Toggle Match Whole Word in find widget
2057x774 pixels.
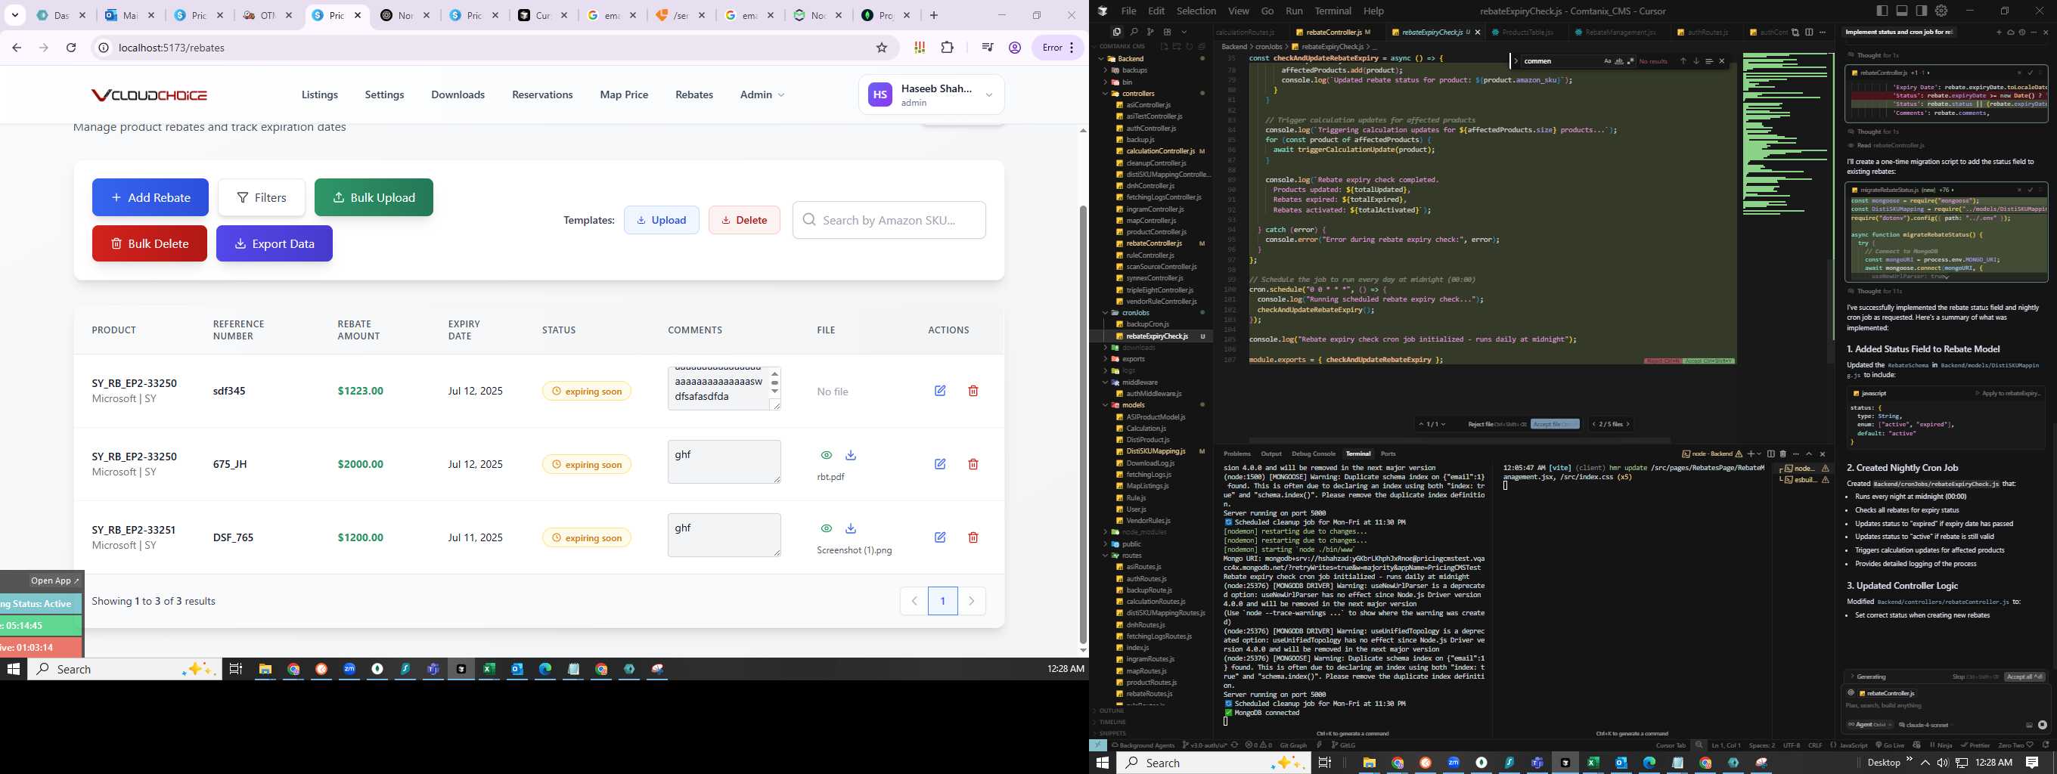pos(1619,60)
